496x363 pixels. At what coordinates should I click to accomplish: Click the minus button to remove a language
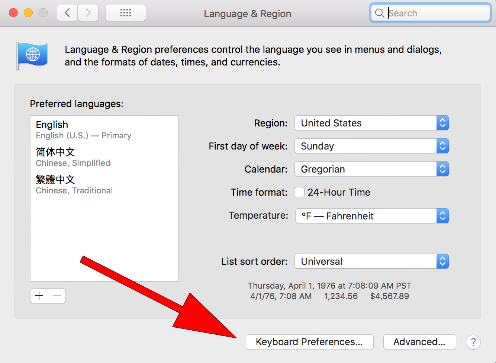coord(57,296)
